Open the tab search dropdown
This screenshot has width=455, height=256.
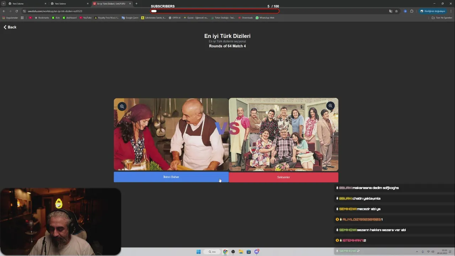(x=4, y=4)
